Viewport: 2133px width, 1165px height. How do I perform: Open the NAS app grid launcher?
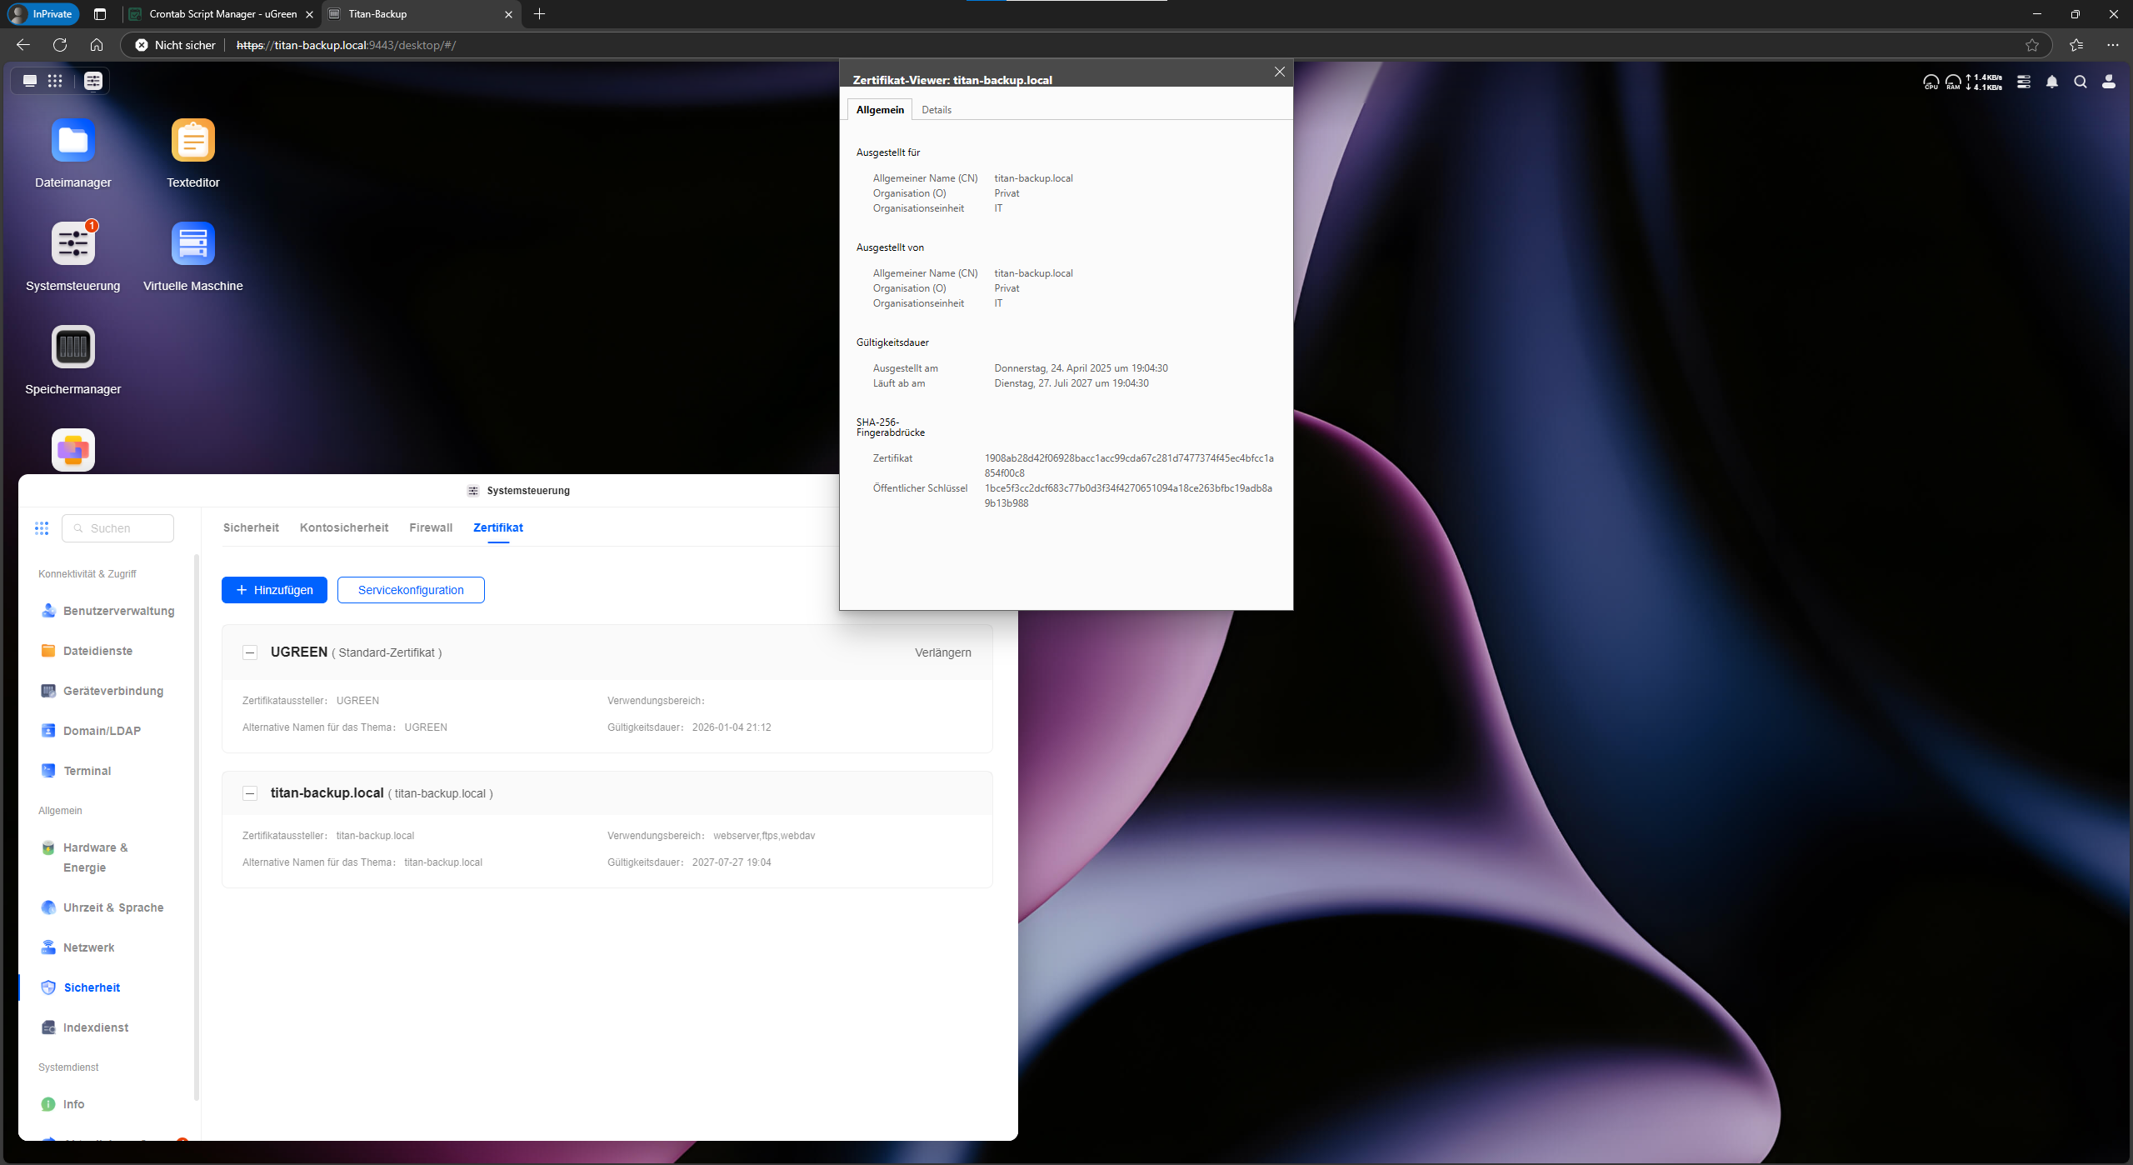pos(55,81)
